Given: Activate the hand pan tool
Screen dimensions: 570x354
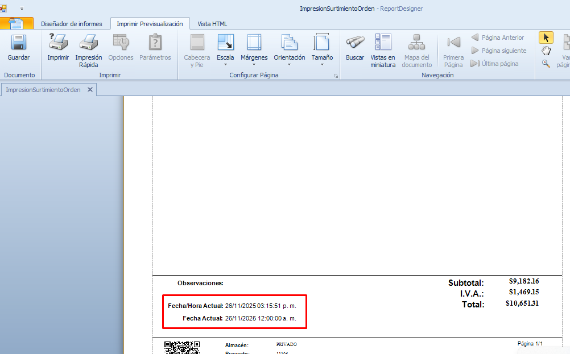Looking at the screenshot, I should (546, 51).
